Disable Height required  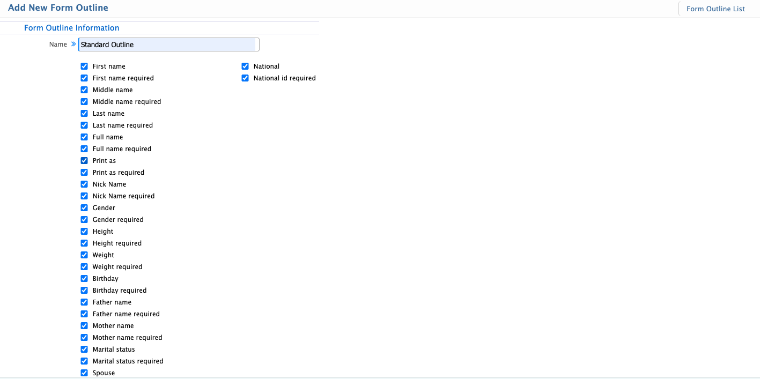(84, 243)
